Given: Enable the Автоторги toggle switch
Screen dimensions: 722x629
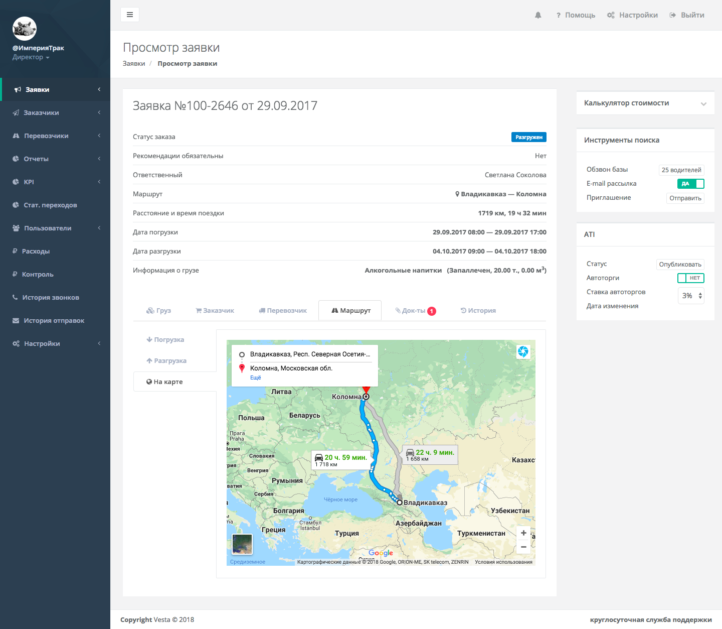Looking at the screenshot, I should point(690,278).
